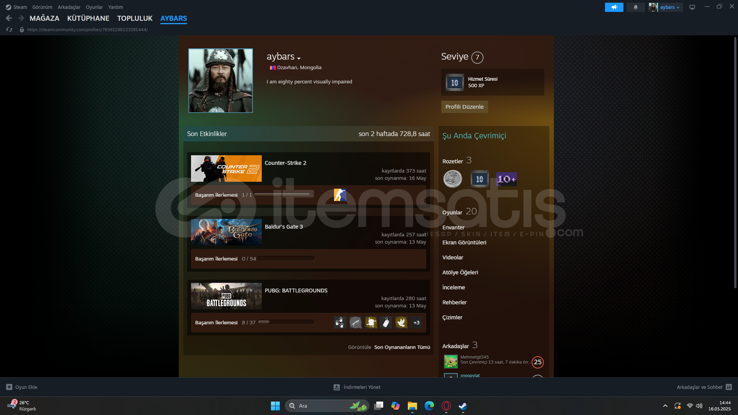Screen dimensions: 738x415
Task: Open the PUBG: BATTLEGROUNDS title link
Action: point(296,290)
